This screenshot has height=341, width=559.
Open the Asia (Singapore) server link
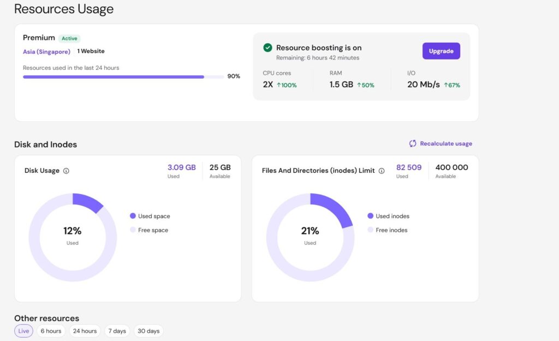[46, 51]
